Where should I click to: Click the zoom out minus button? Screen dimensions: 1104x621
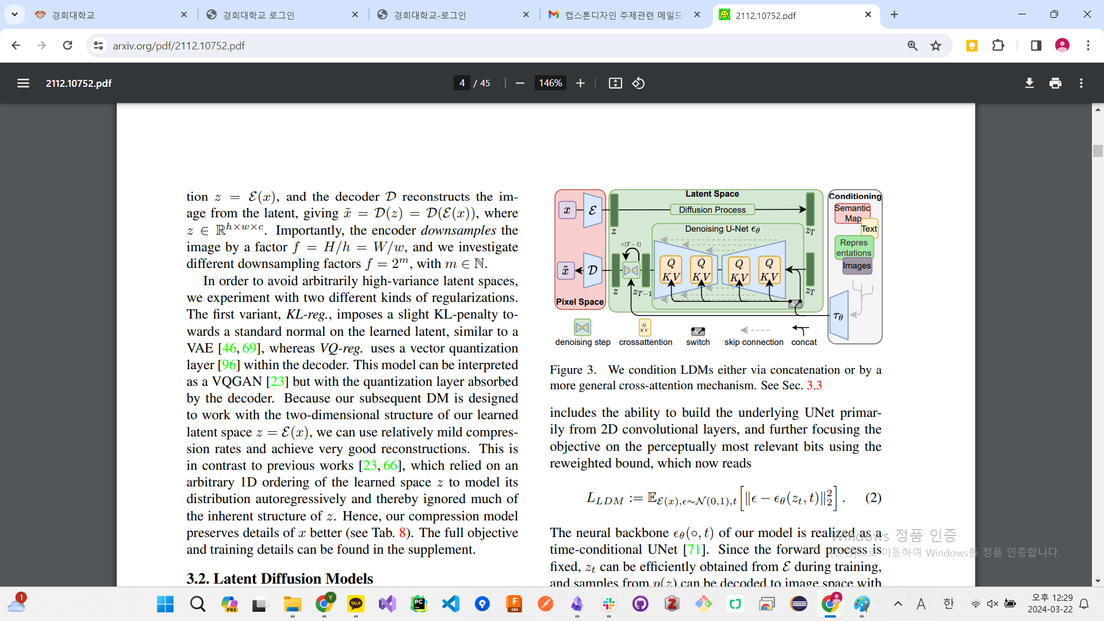click(x=520, y=83)
